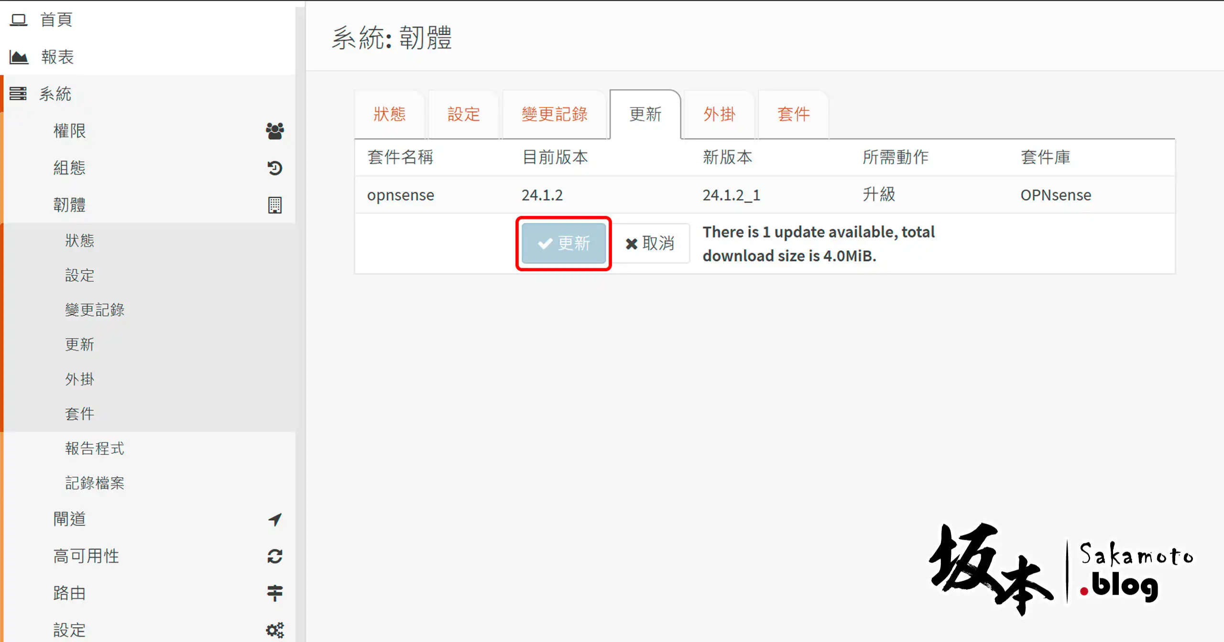Open the 變更記錄 tab
This screenshot has height=642, width=1224.
click(x=554, y=114)
